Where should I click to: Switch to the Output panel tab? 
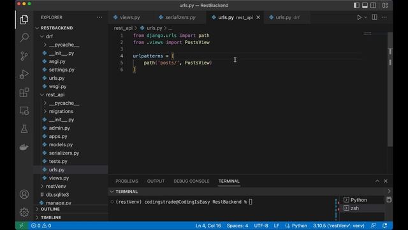tap(156, 181)
